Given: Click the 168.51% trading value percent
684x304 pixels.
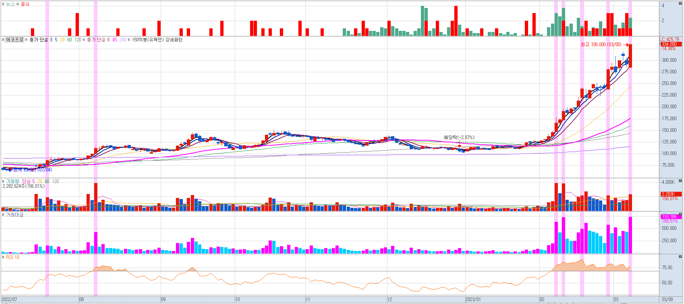Looking at the screenshot, I should pos(669,221).
